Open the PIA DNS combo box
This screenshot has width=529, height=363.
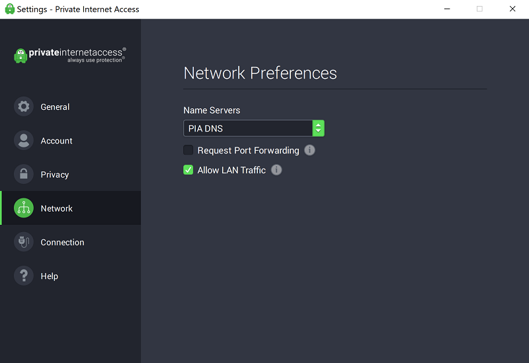[254, 128]
